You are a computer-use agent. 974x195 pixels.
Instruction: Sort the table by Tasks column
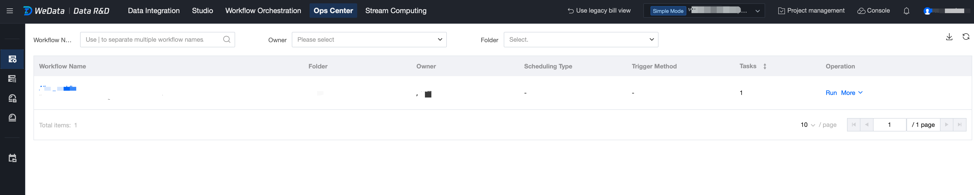765,66
